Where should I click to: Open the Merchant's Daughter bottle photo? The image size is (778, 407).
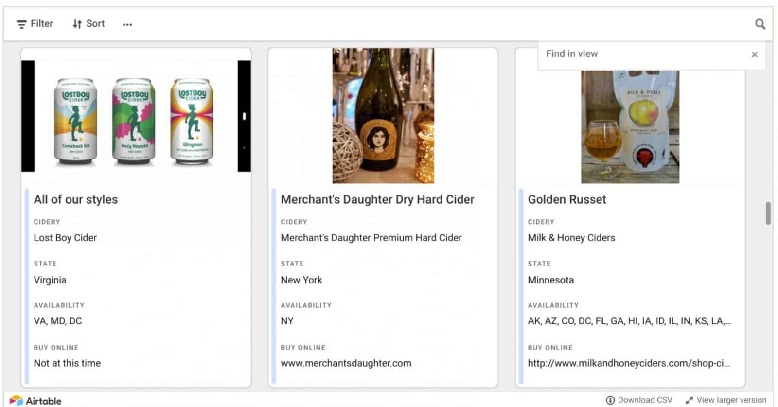click(383, 116)
